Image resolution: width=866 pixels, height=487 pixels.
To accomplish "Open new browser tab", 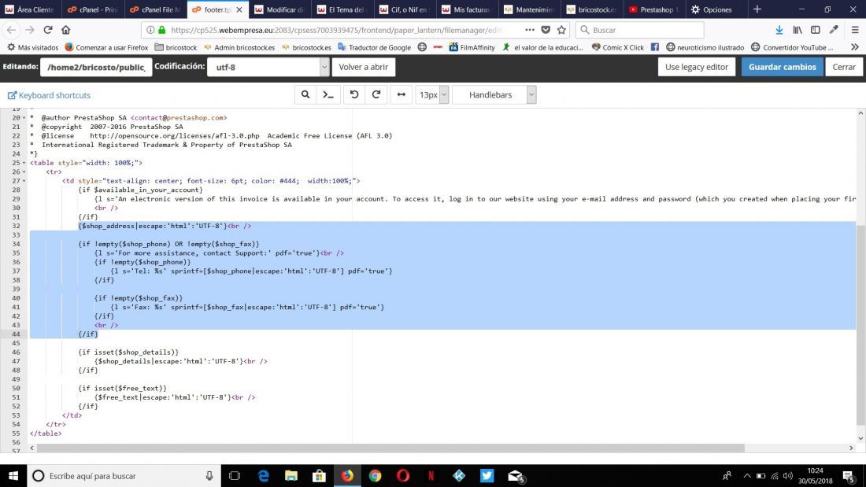I will coord(757,9).
